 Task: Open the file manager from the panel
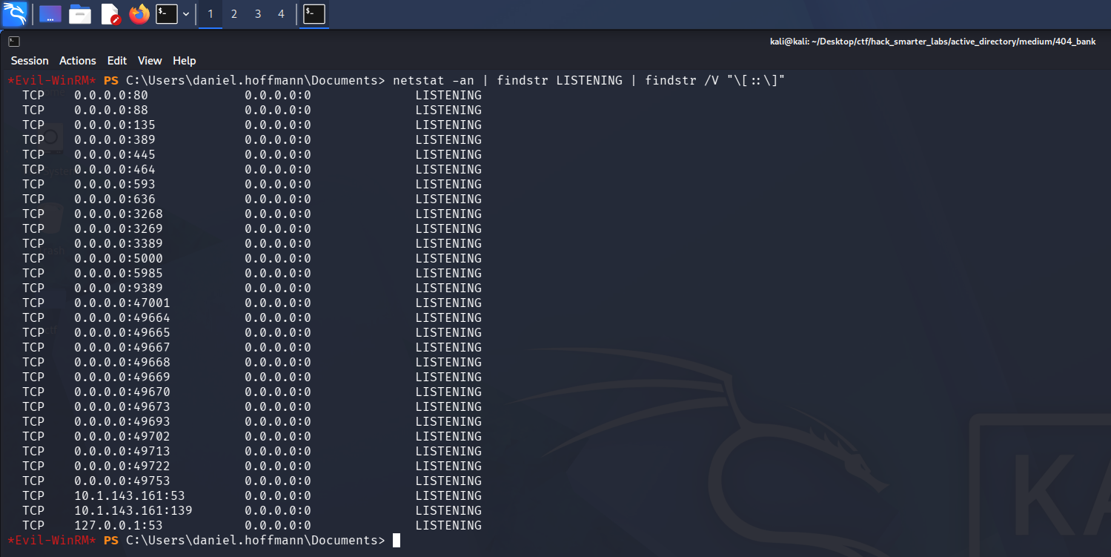pos(80,13)
